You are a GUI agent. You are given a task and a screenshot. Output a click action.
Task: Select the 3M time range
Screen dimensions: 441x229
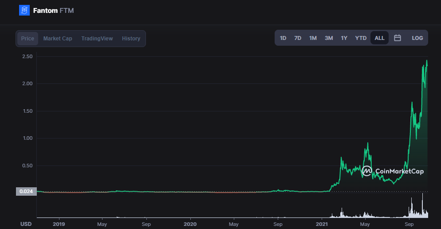tap(329, 38)
